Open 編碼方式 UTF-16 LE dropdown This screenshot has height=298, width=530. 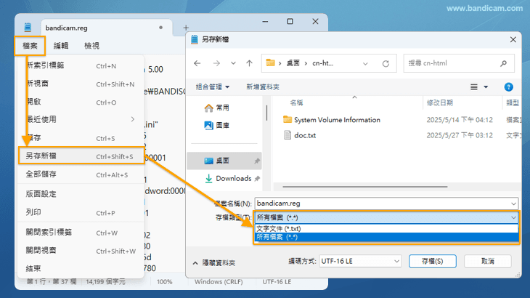[360, 261]
